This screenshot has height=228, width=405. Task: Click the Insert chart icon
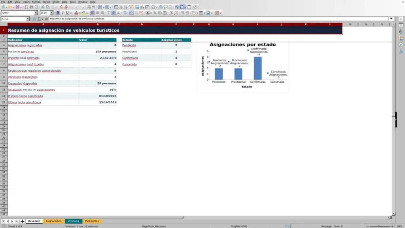(142, 7)
